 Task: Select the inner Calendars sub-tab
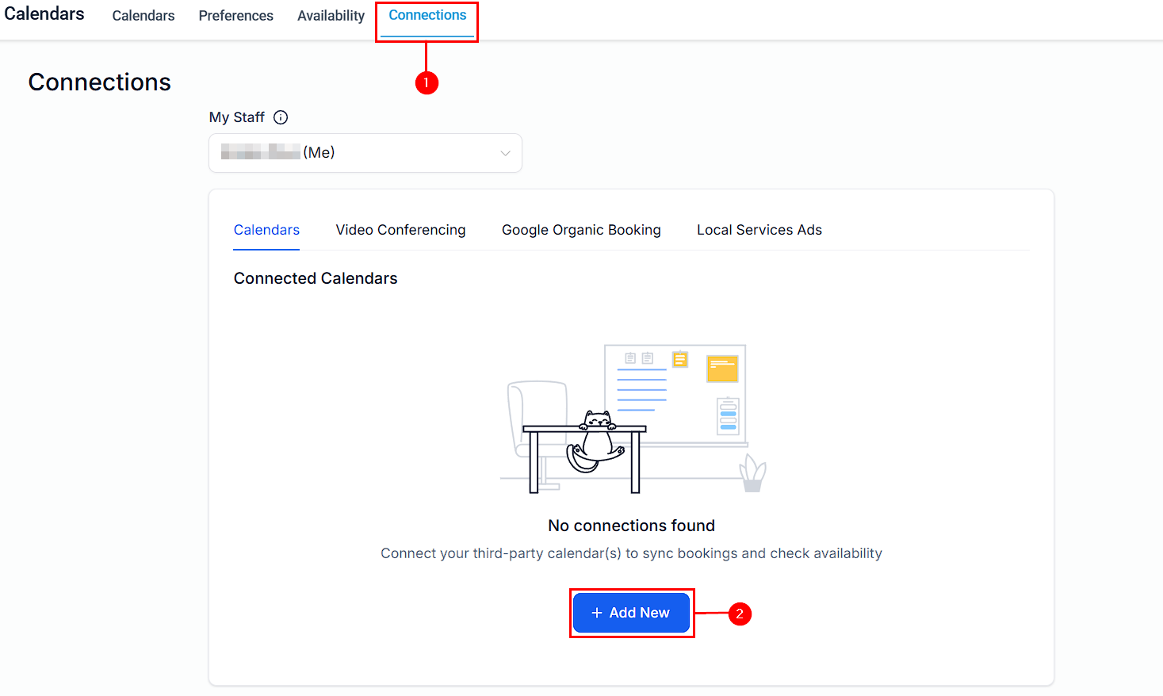(266, 230)
